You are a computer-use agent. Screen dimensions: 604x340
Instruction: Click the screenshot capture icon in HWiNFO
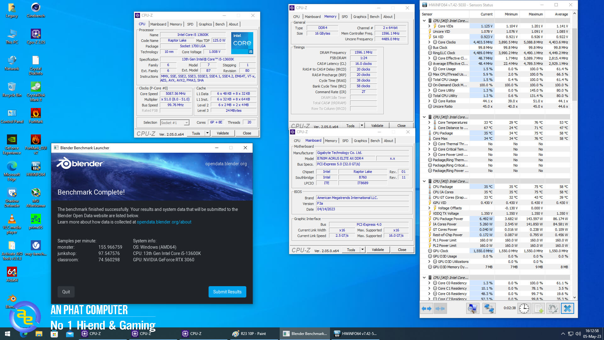click(473, 308)
